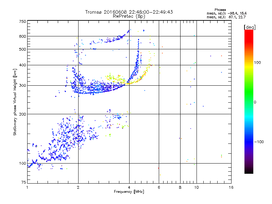
Task: Click the x-axis tick label "16"
Action: coord(231,187)
